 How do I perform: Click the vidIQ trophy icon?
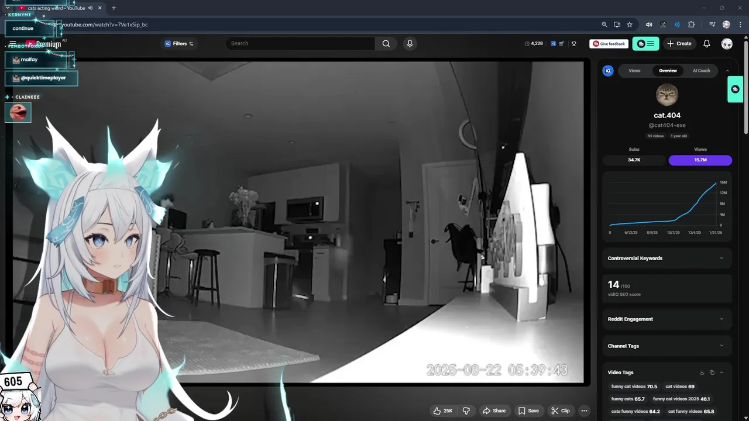point(574,44)
